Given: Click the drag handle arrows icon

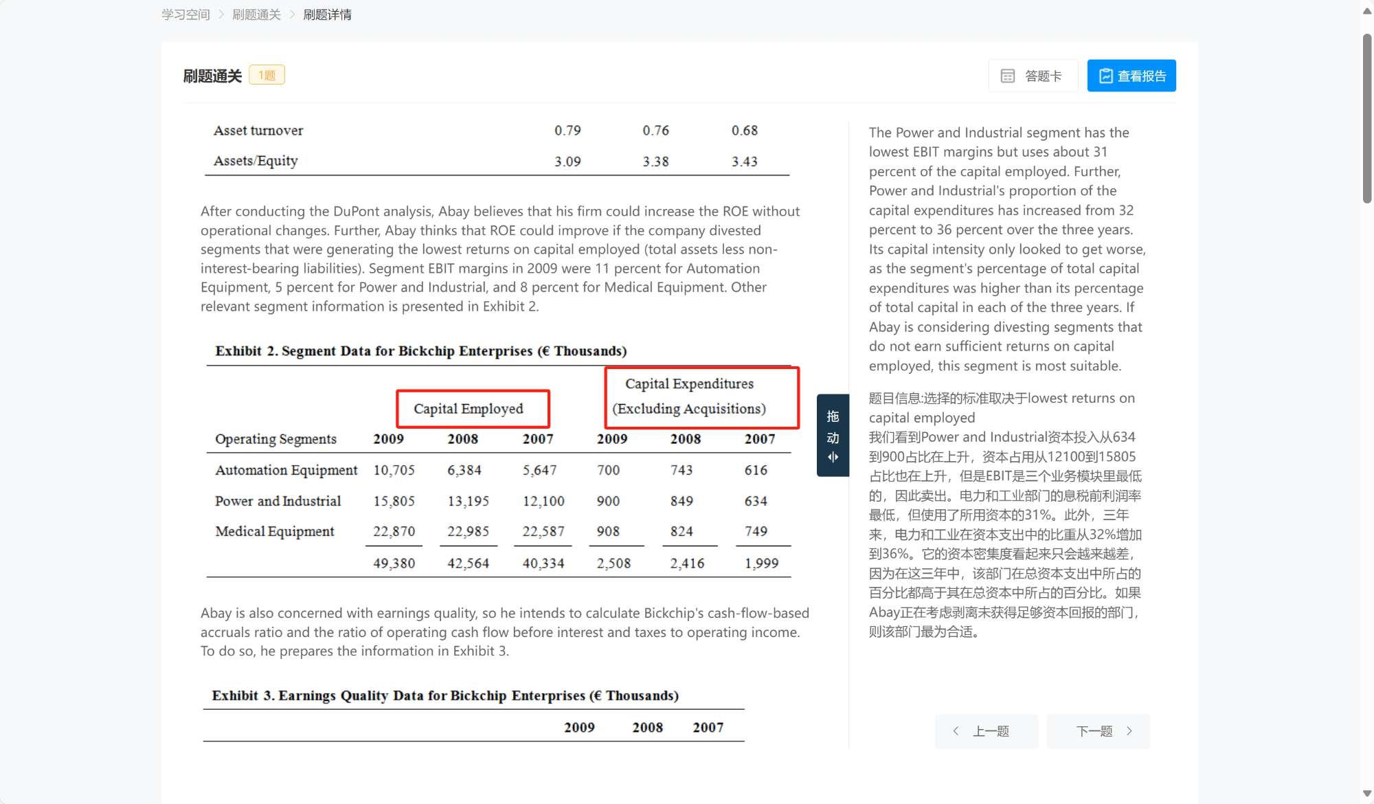Looking at the screenshot, I should (x=833, y=458).
